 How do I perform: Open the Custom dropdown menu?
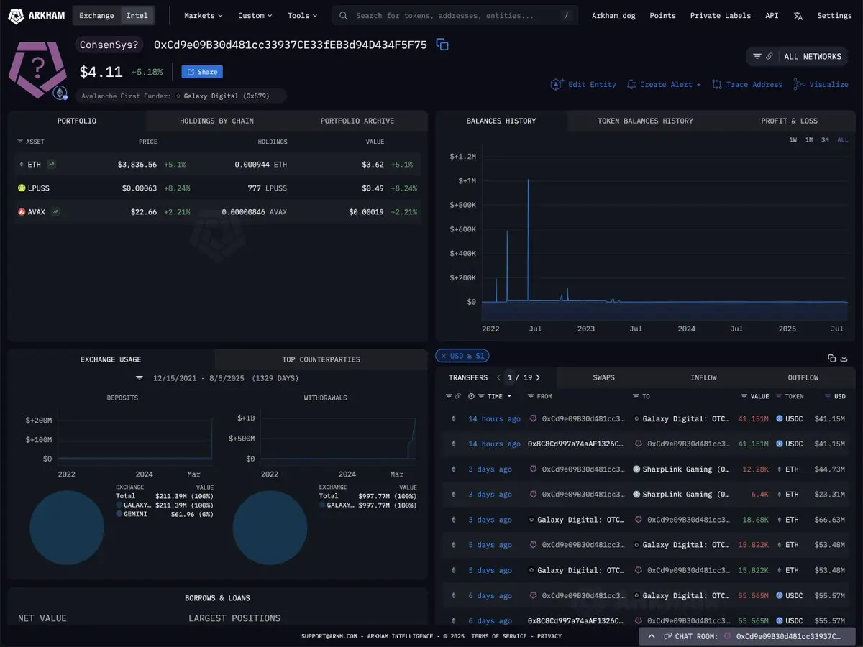[255, 15]
